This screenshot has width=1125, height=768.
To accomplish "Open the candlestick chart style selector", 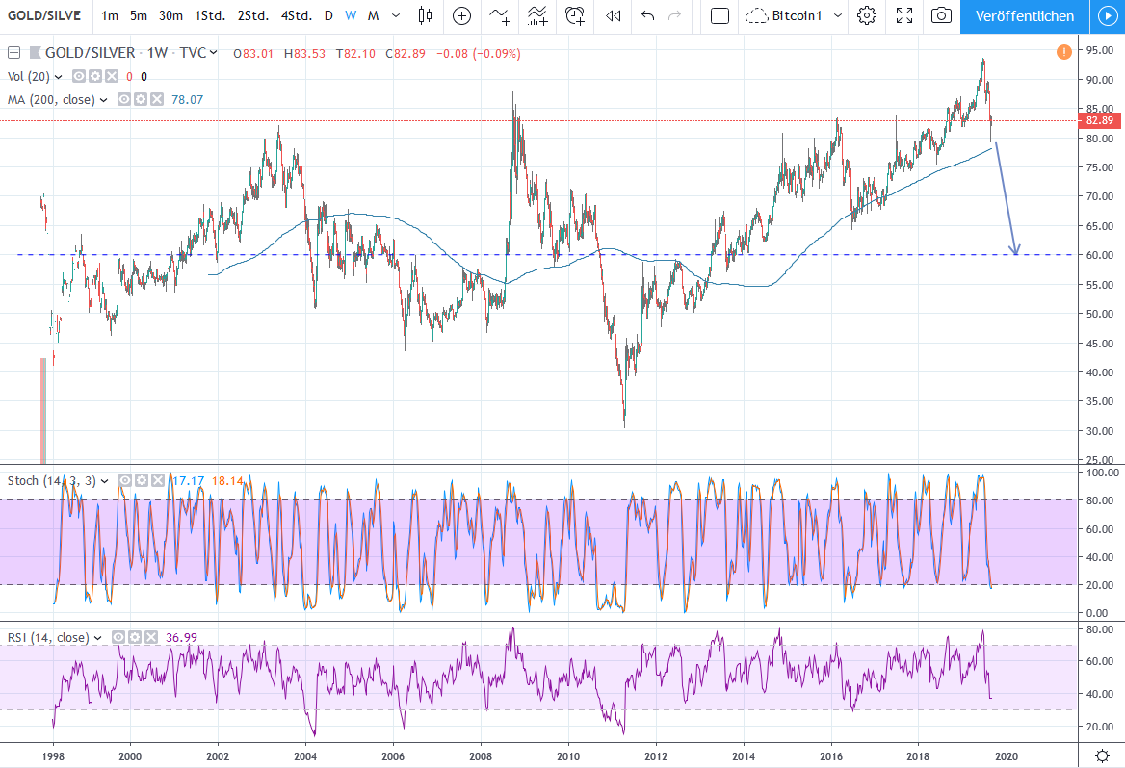I will 425,15.
